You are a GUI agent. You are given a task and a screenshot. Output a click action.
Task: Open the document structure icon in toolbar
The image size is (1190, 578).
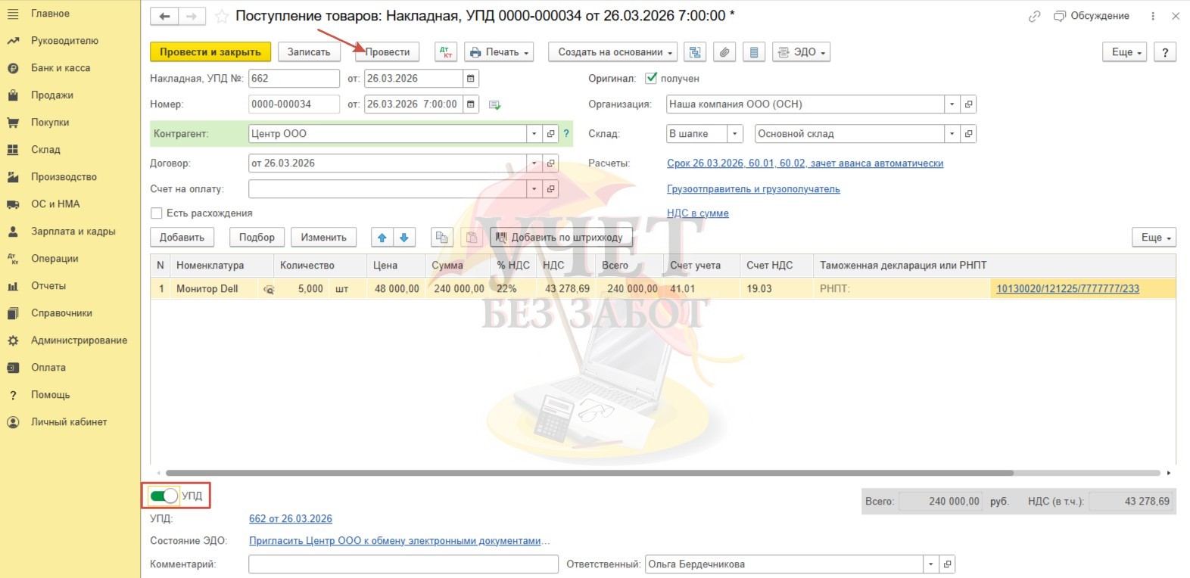(695, 52)
